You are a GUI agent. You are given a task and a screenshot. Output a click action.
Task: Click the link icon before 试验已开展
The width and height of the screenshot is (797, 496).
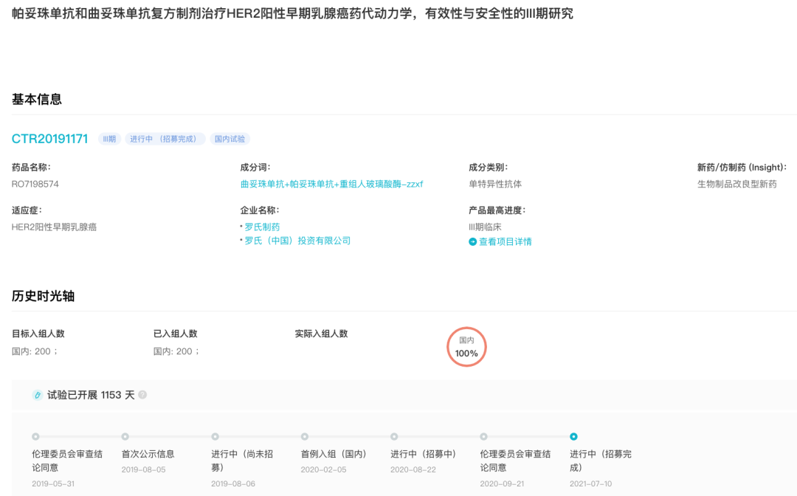37,395
